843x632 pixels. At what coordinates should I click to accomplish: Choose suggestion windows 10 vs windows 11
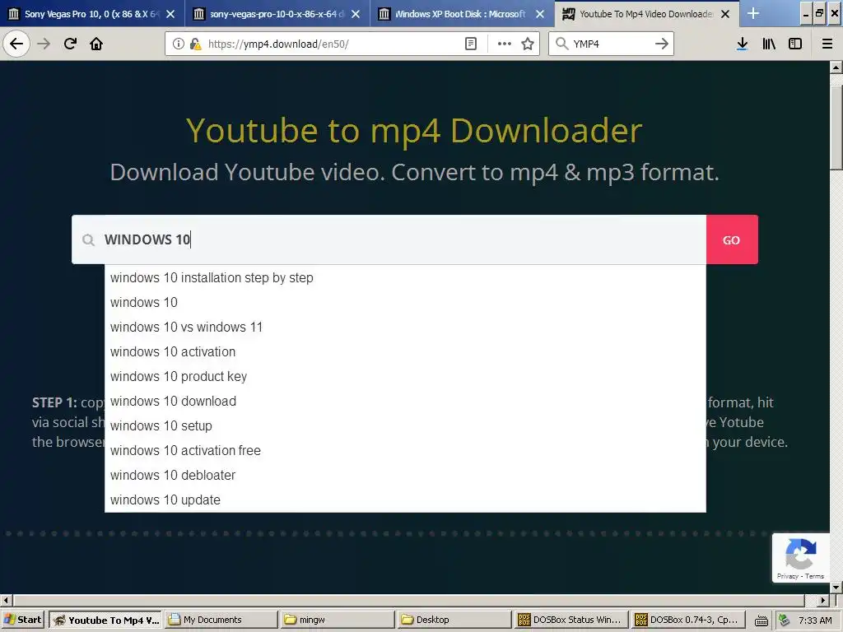[405, 328]
